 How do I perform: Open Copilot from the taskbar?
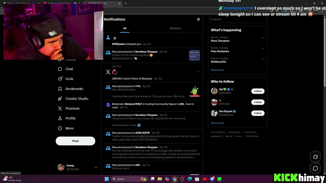(x=167, y=179)
